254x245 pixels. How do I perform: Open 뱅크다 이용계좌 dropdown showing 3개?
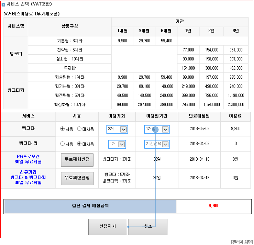click(117, 130)
